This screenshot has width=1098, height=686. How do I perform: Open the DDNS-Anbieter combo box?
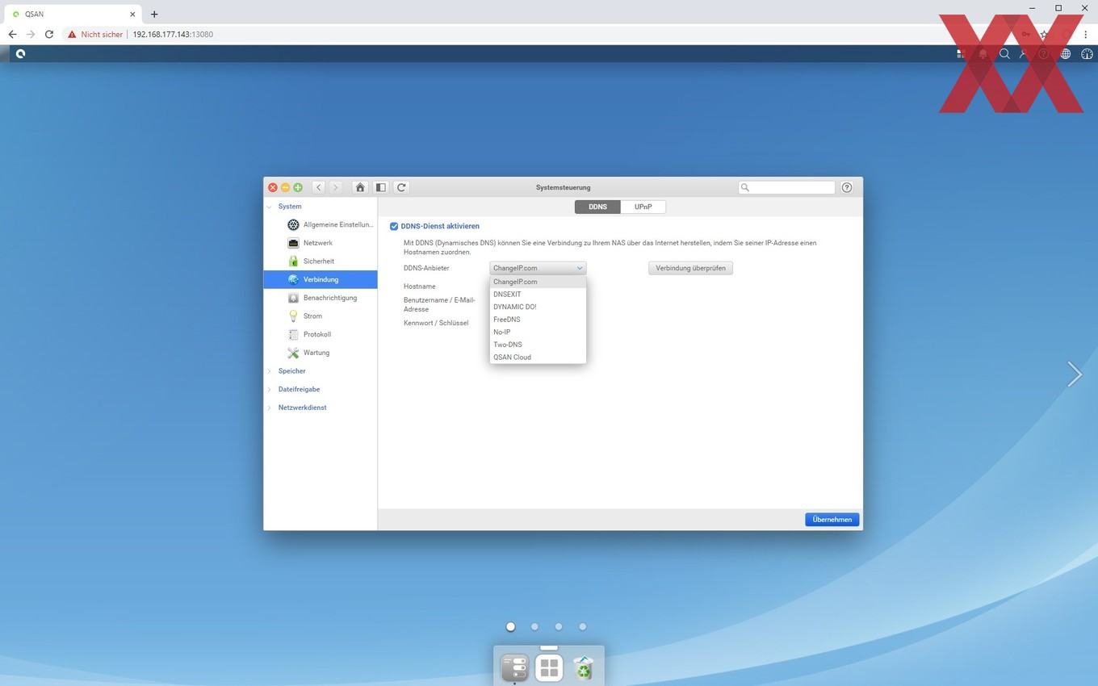[538, 268]
